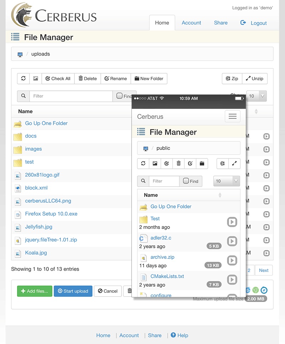Toggle the Find checkbox in mobile view
Viewport: 285px width, 344px height.
click(x=186, y=181)
